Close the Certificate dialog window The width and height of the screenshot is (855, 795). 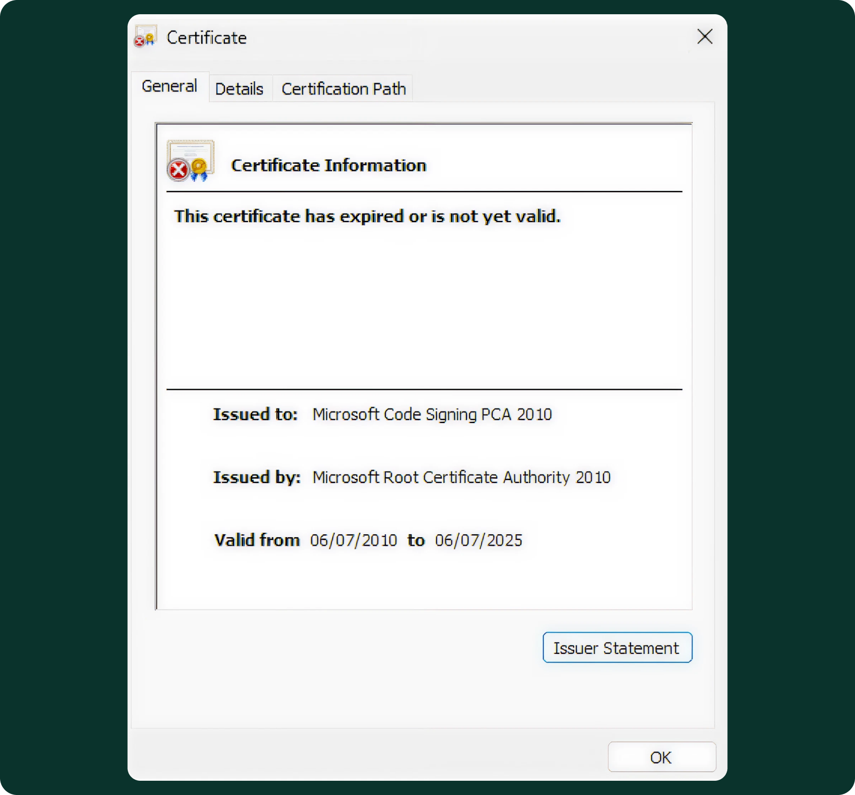tap(705, 37)
